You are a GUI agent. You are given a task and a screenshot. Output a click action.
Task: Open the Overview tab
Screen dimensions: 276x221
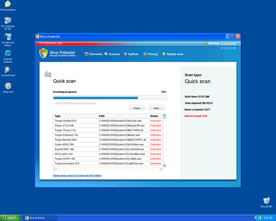pos(94,54)
